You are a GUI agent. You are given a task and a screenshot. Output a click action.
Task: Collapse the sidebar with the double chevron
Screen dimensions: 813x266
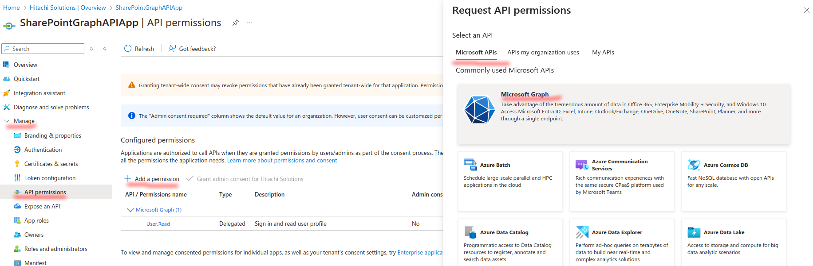pos(105,49)
